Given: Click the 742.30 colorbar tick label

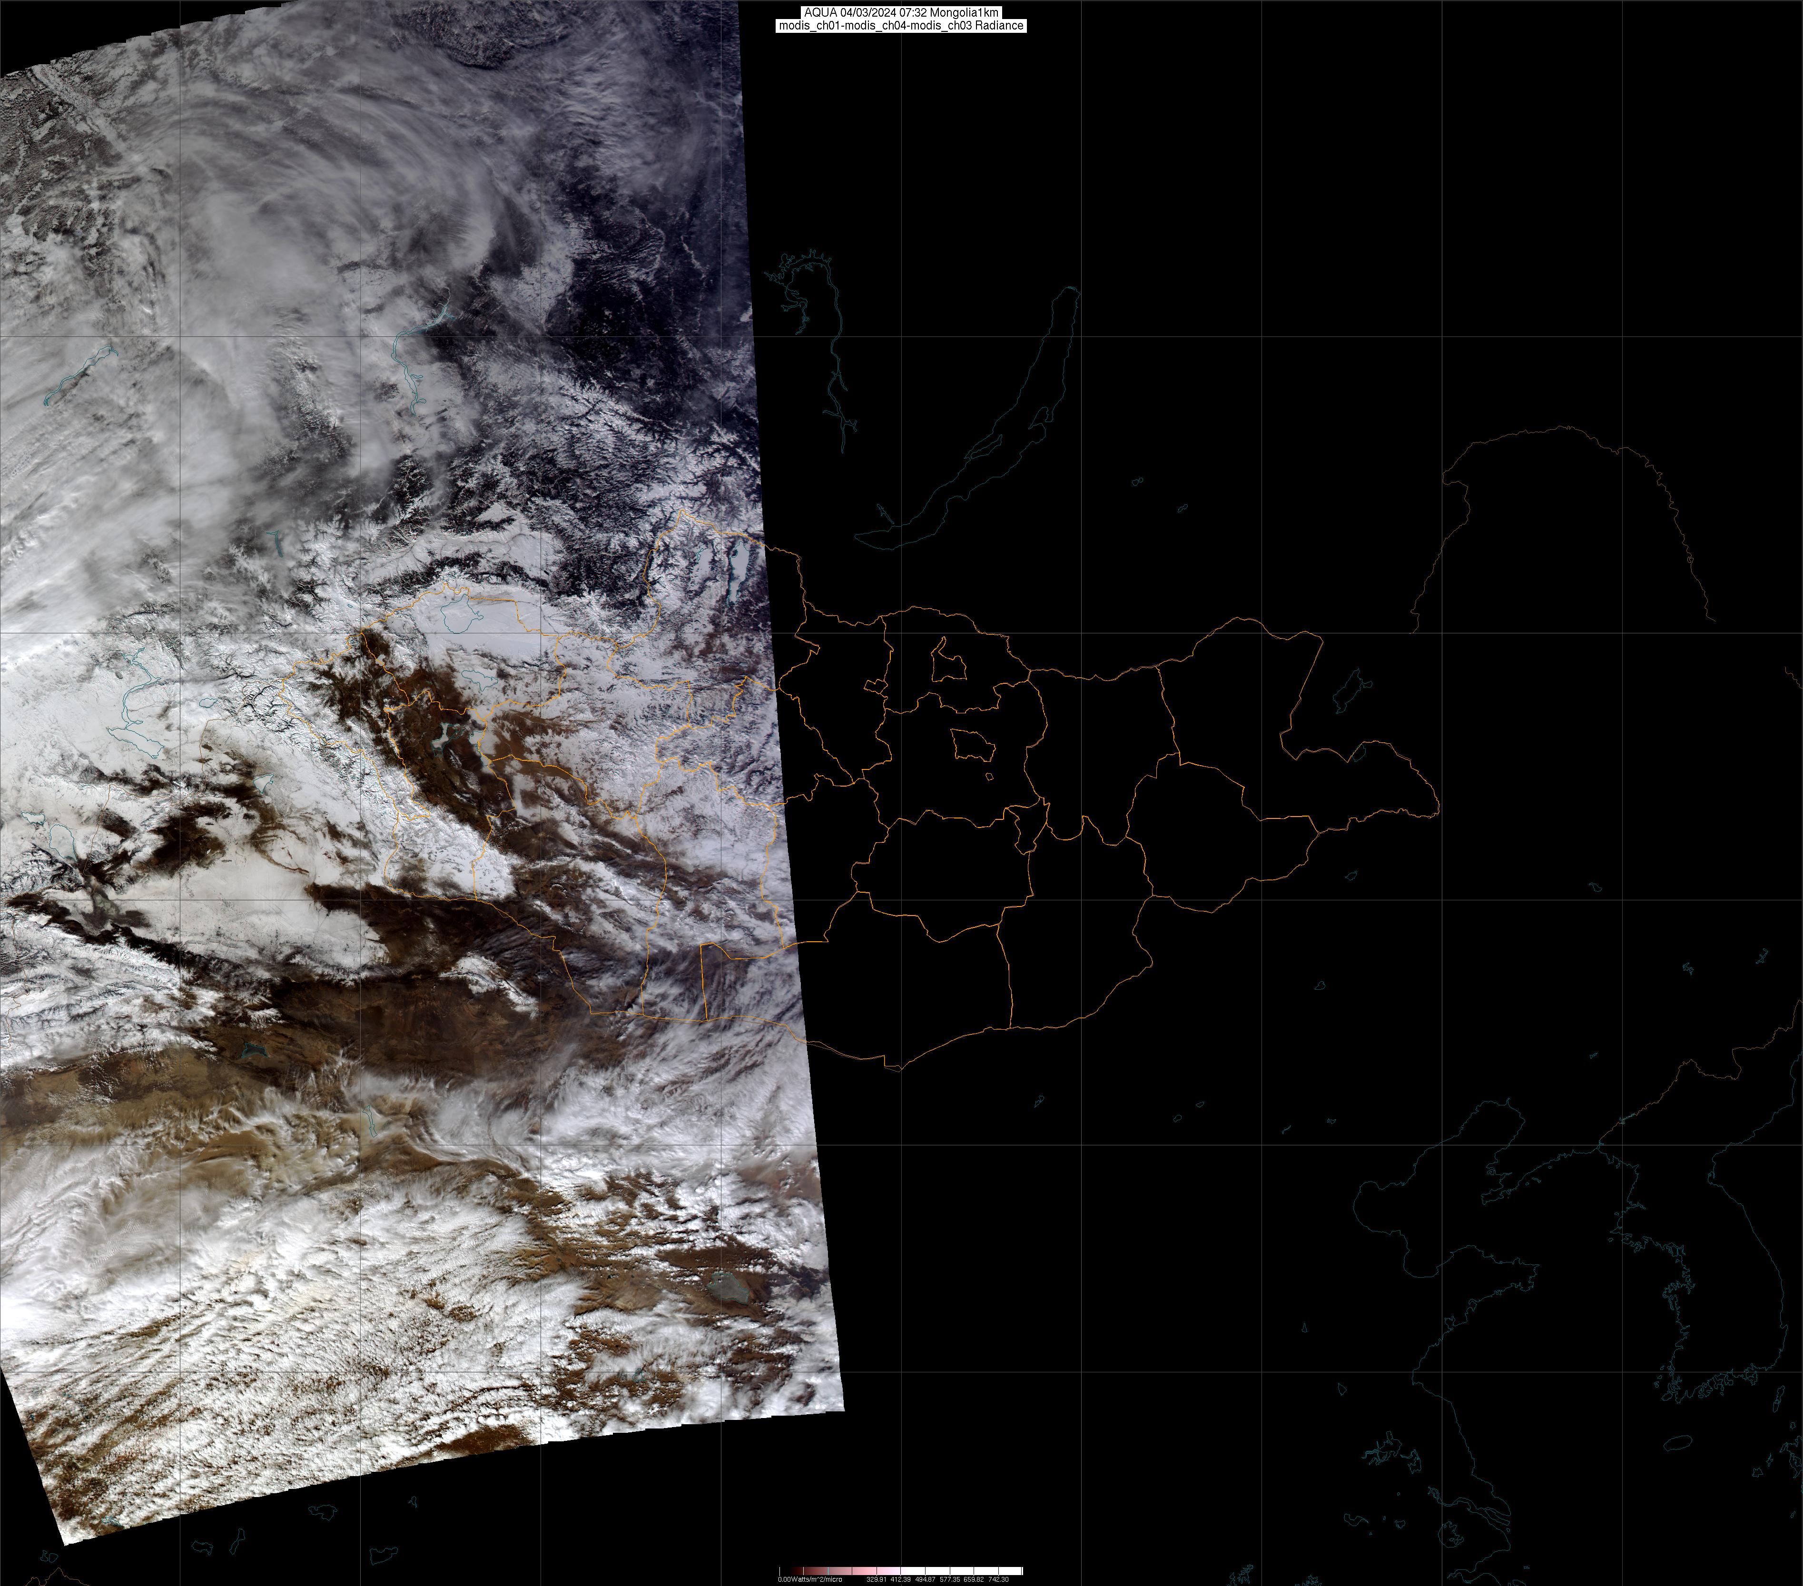Looking at the screenshot, I should click(998, 1580).
